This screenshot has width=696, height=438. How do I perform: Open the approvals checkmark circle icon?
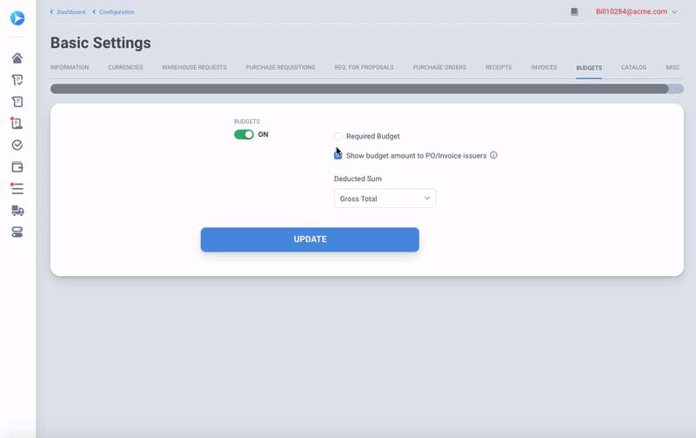point(17,145)
